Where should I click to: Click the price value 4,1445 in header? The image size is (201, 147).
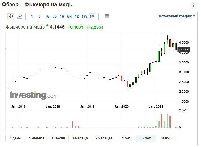pos(57,27)
